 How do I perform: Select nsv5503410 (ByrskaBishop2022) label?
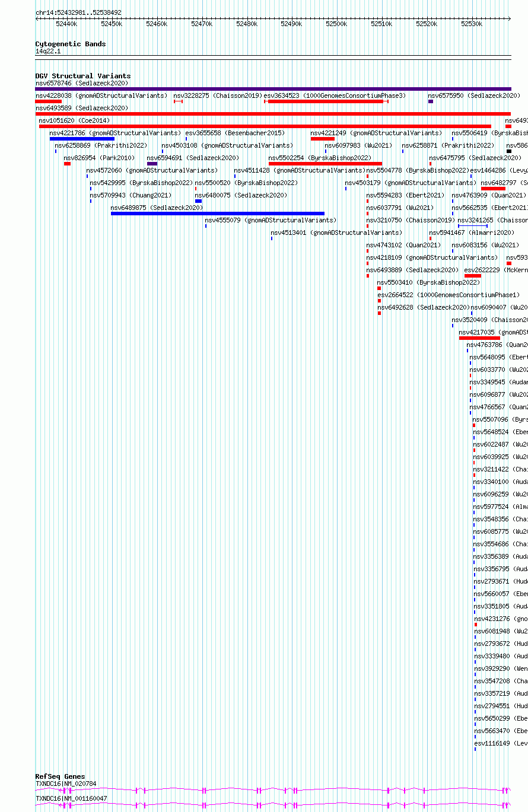coord(428,282)
